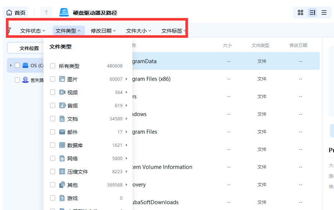Screen dimensions: 334x210
Task: Expand the 邮件 submenu arrow
Action: coord(126,132)
